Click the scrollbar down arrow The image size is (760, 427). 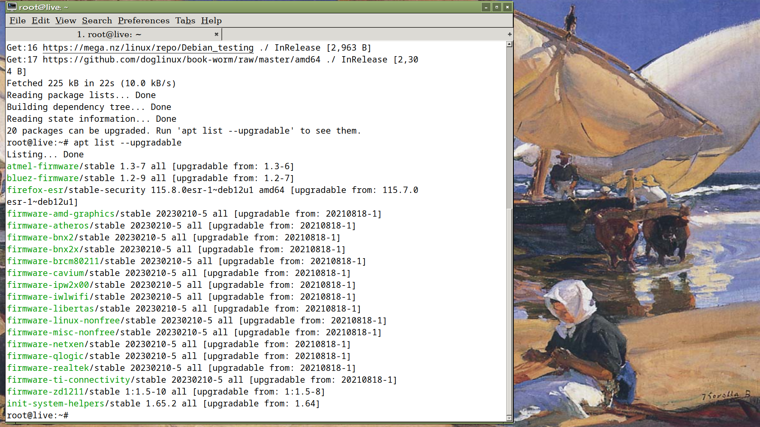pos(509,418)
